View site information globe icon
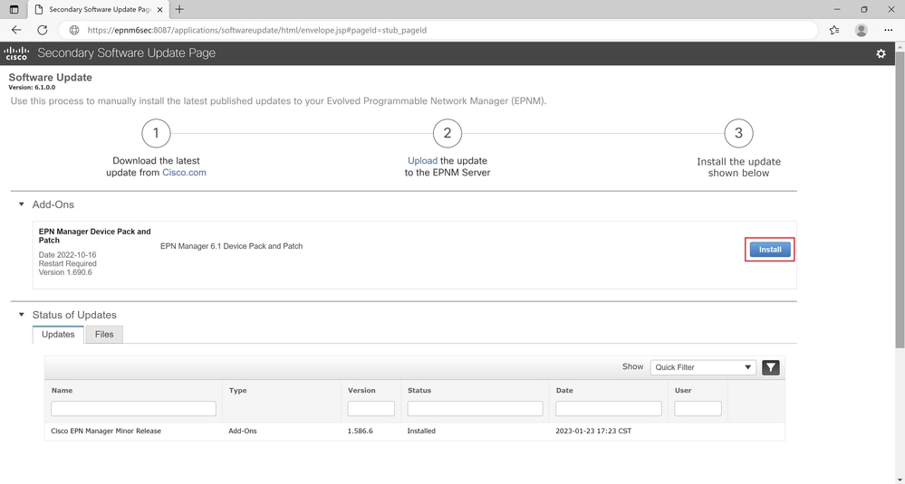This screenshot has width=905, height=484. [x=74, y=30]
